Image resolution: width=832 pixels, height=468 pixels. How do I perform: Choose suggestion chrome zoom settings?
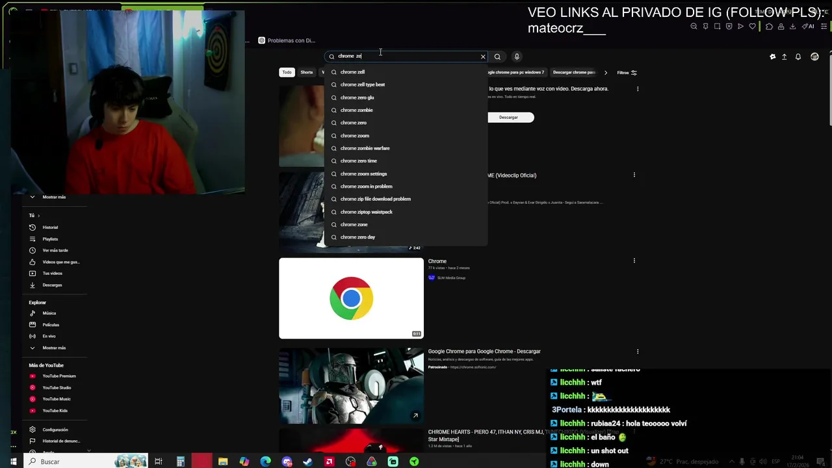click(x=406, y=174)
